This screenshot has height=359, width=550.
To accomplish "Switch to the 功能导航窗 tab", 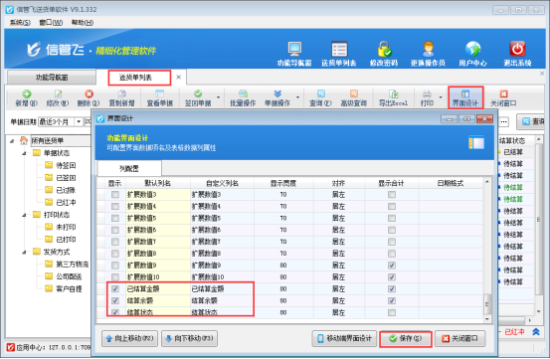I will [x=52, y=78].
